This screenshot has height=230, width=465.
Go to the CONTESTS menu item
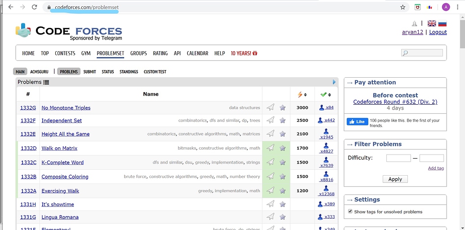[x=65, y=53]
